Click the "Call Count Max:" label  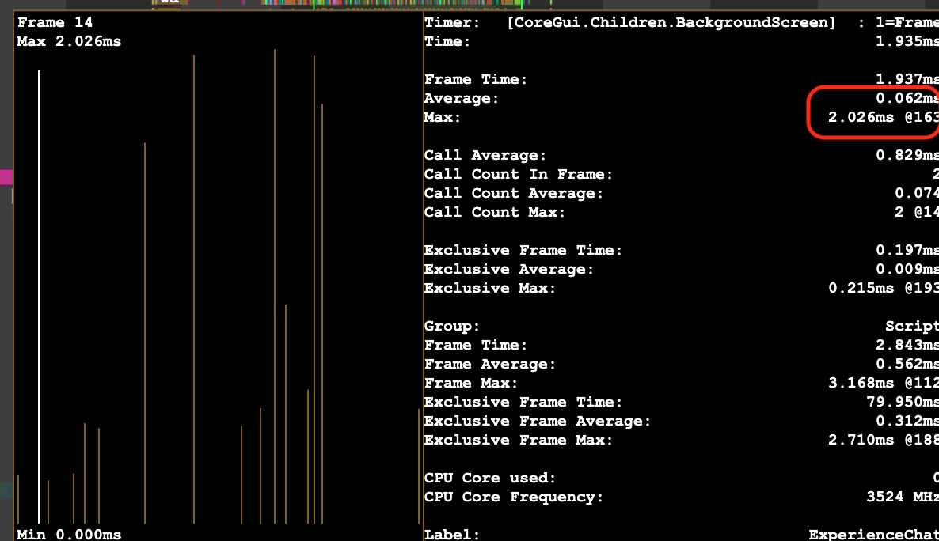pyautogui.click(x=495, y=212)
